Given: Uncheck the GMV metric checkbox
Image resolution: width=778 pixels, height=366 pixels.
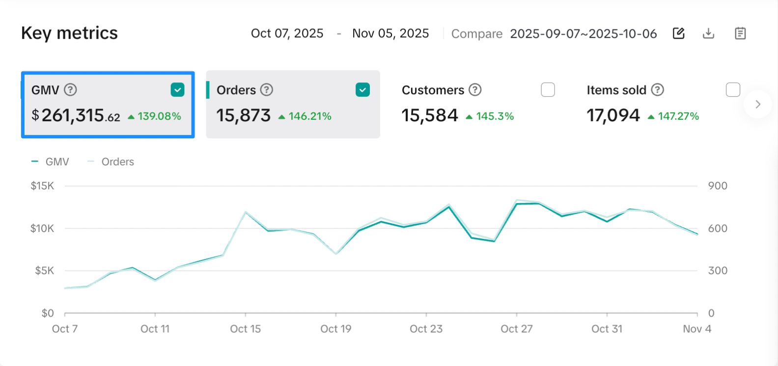Looking at the screenshot, I should [x=177, y=90].
